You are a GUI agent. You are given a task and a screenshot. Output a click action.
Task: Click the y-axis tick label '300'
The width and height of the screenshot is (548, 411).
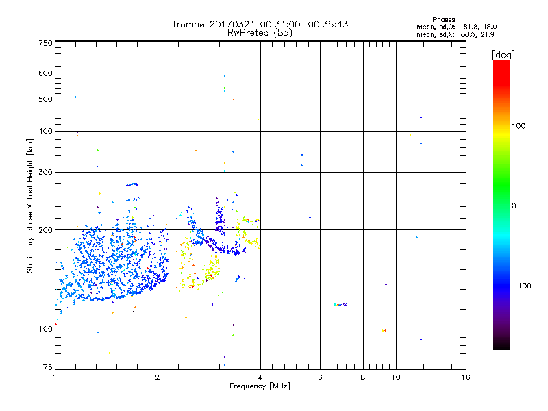coord(45,172)
